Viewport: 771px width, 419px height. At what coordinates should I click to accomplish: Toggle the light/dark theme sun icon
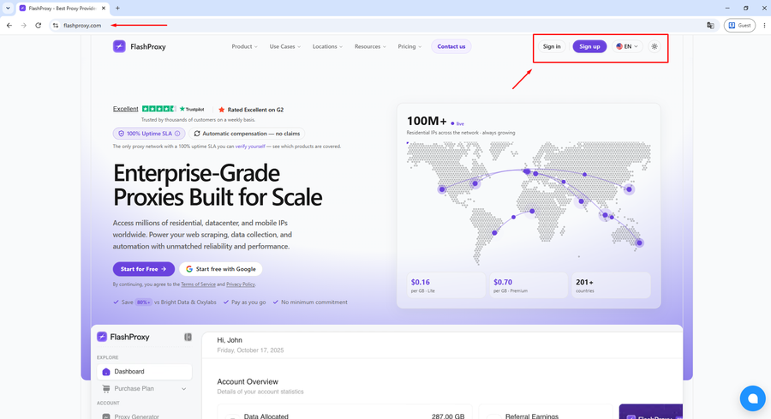[654, 47]
